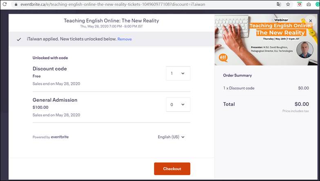Viewport: 320px width, 181px height.
Task: Click the camera screenshot extension icon
Action: tap(309, 4)
